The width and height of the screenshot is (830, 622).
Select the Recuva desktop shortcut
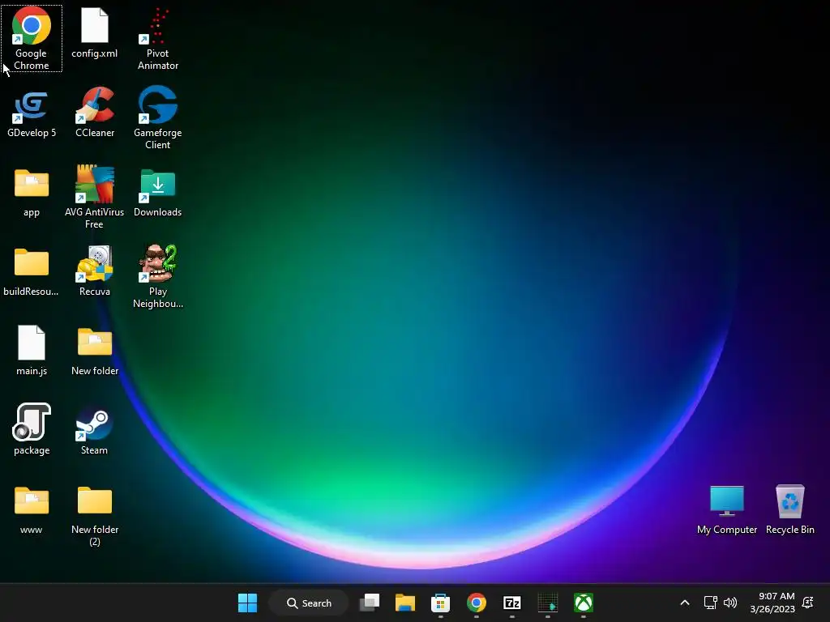[x=94, y=271]
